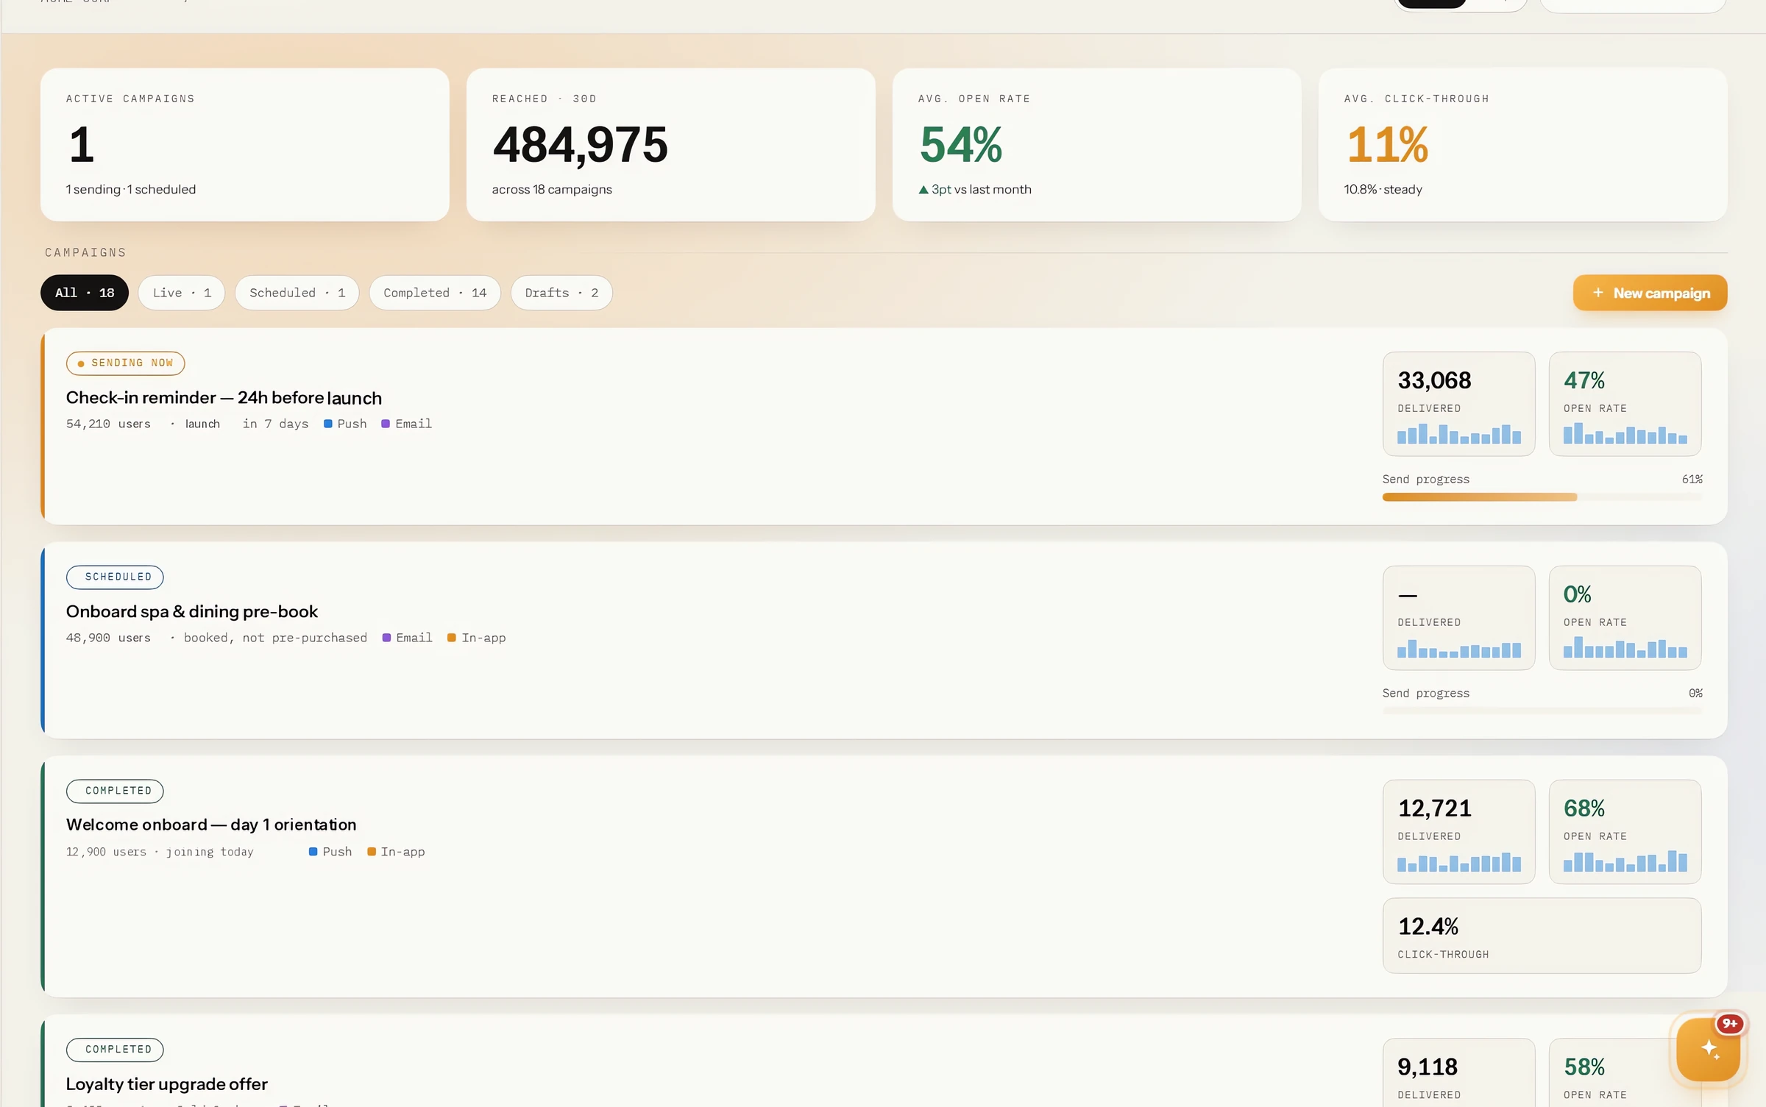Click the Push tag on Welcome onboard
Screen dimensions: 1766x1107
pos(330,852)
